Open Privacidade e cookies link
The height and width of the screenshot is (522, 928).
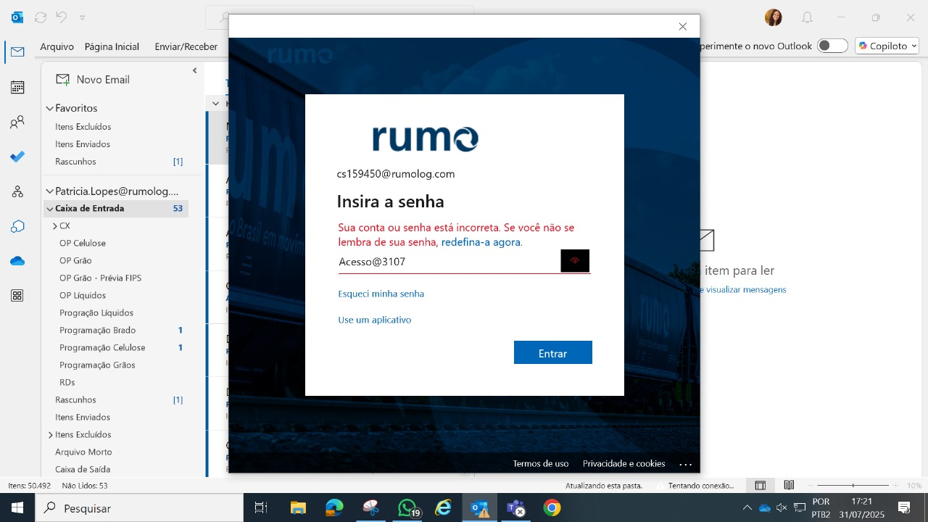pyautogui.click(x=624, y=463)
